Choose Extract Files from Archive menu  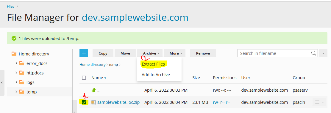point(153,64)
